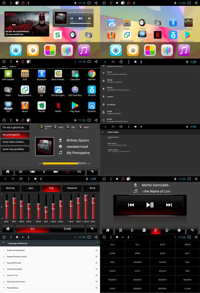Click the START button in steering keys
The height and width of the screenshot is (293, 200).
(112, 288)
